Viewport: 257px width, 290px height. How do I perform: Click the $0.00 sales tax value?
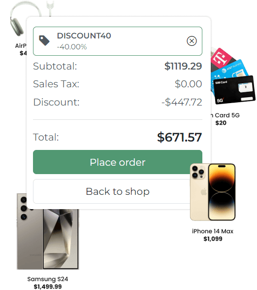(188, 84)
